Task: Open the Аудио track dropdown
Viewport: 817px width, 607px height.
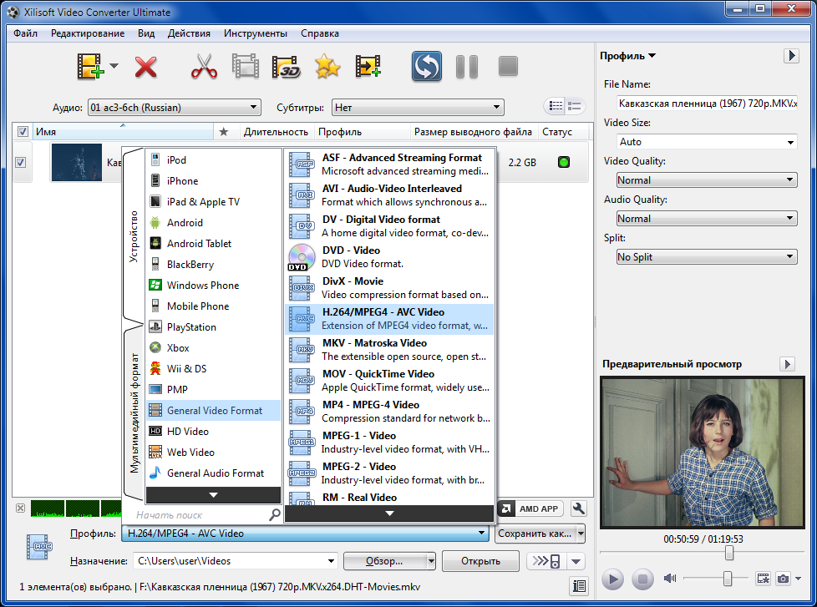Action: 174,107
